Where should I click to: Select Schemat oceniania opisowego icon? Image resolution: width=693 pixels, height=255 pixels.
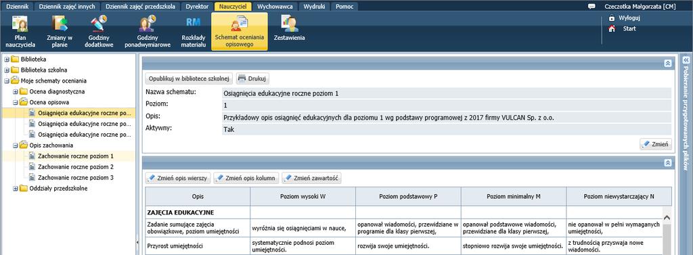239,31
